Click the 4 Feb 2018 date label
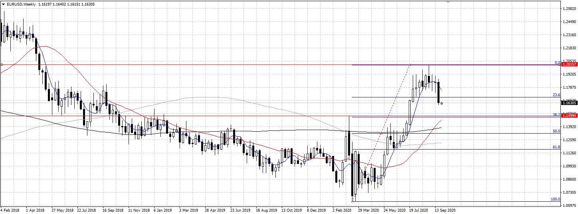The width and height of the screenshot is (578, 214). pos(11,210)
